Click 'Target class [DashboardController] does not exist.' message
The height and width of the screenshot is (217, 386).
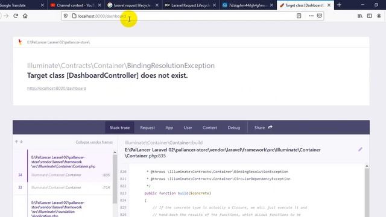point(107,75)
